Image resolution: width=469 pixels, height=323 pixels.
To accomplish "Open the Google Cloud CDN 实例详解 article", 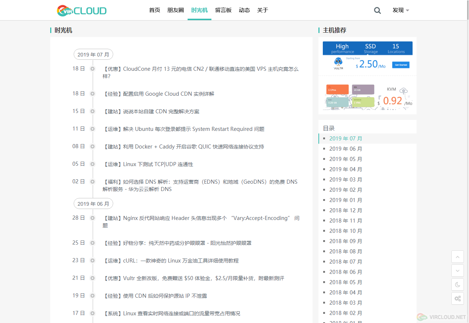I will [x=158, y=94].
